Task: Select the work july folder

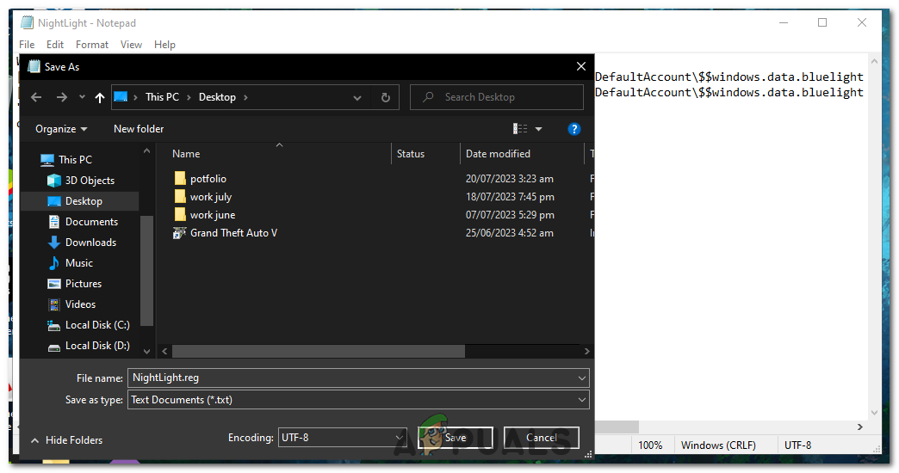Action: click(x=210, y=196)
